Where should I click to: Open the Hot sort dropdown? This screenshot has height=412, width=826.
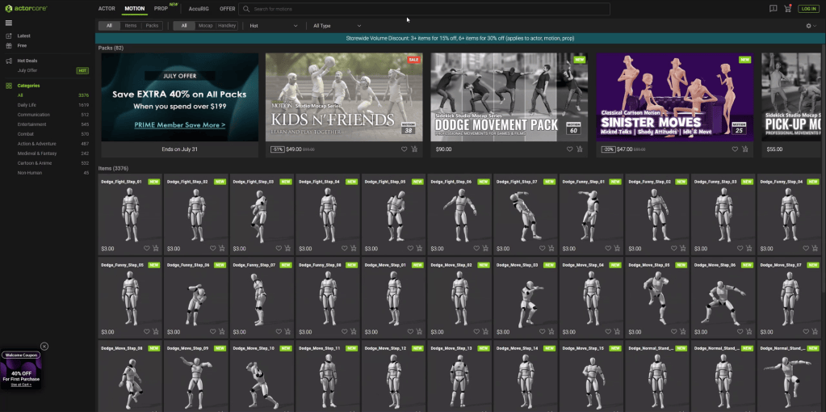click(274, 26)
